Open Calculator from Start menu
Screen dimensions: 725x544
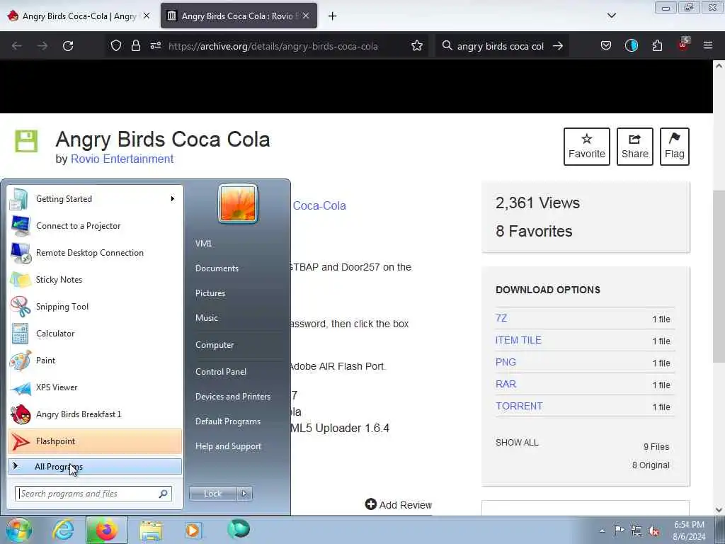(95, 334)
